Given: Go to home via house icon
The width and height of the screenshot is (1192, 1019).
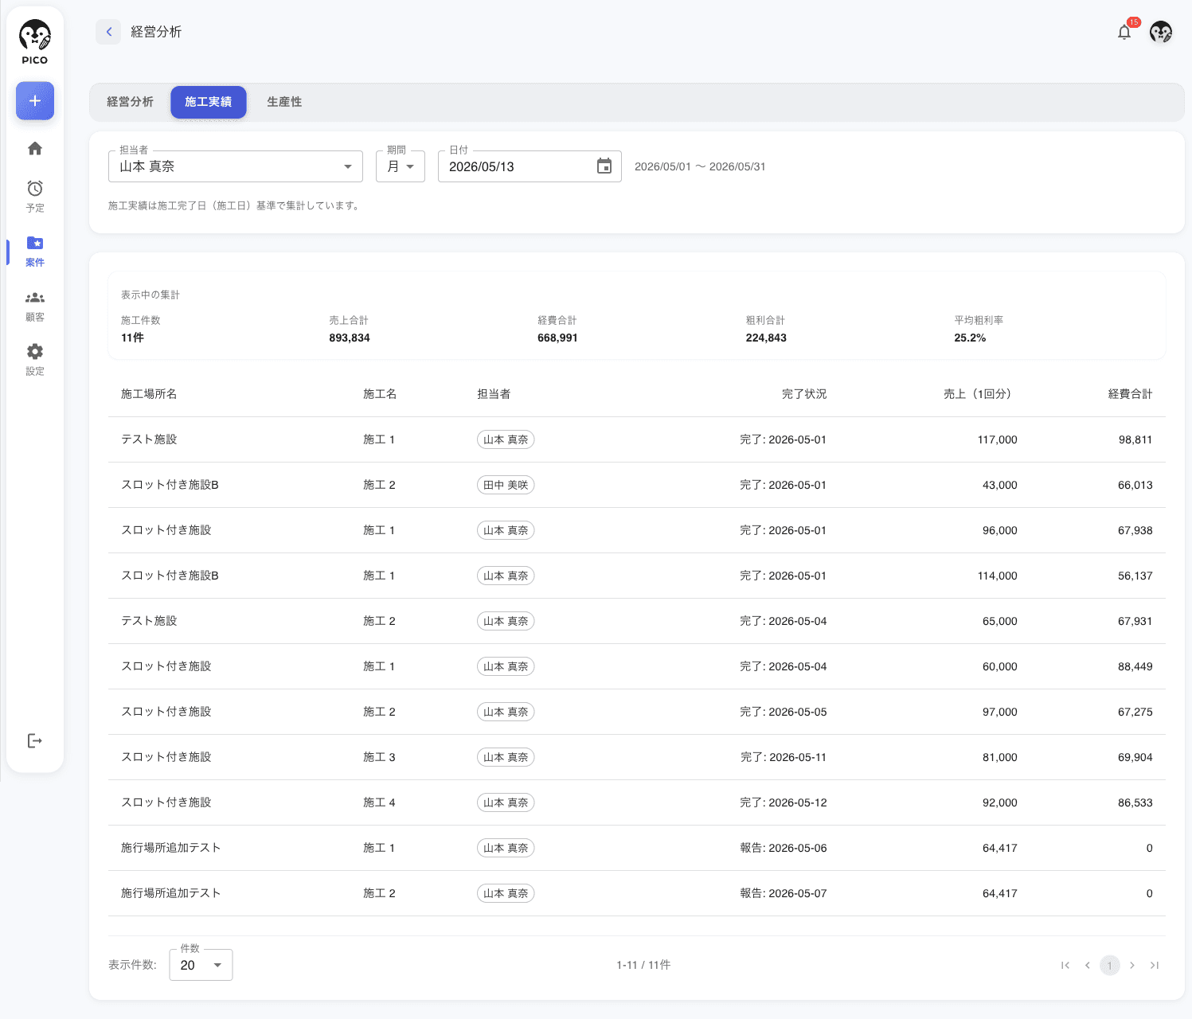Looking at the screenshot, I should 35,148.
